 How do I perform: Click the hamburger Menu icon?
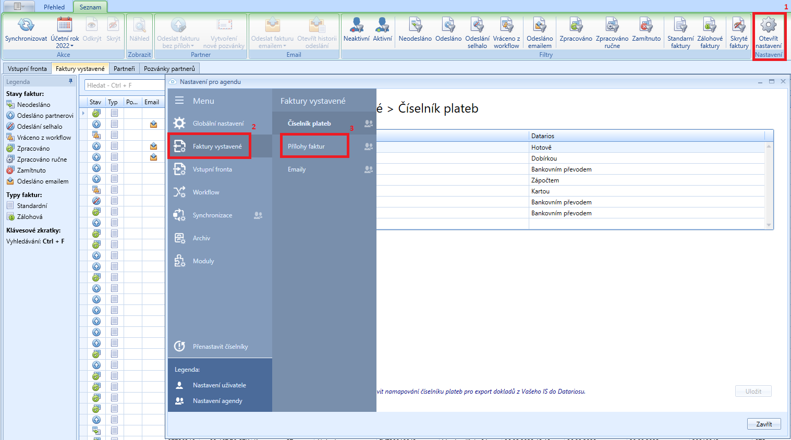(x=179, y=101)
